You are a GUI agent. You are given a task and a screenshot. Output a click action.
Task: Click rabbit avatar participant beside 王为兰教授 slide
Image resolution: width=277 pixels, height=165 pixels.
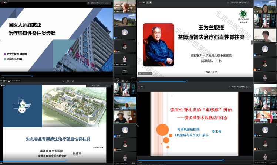pos(265,49)
